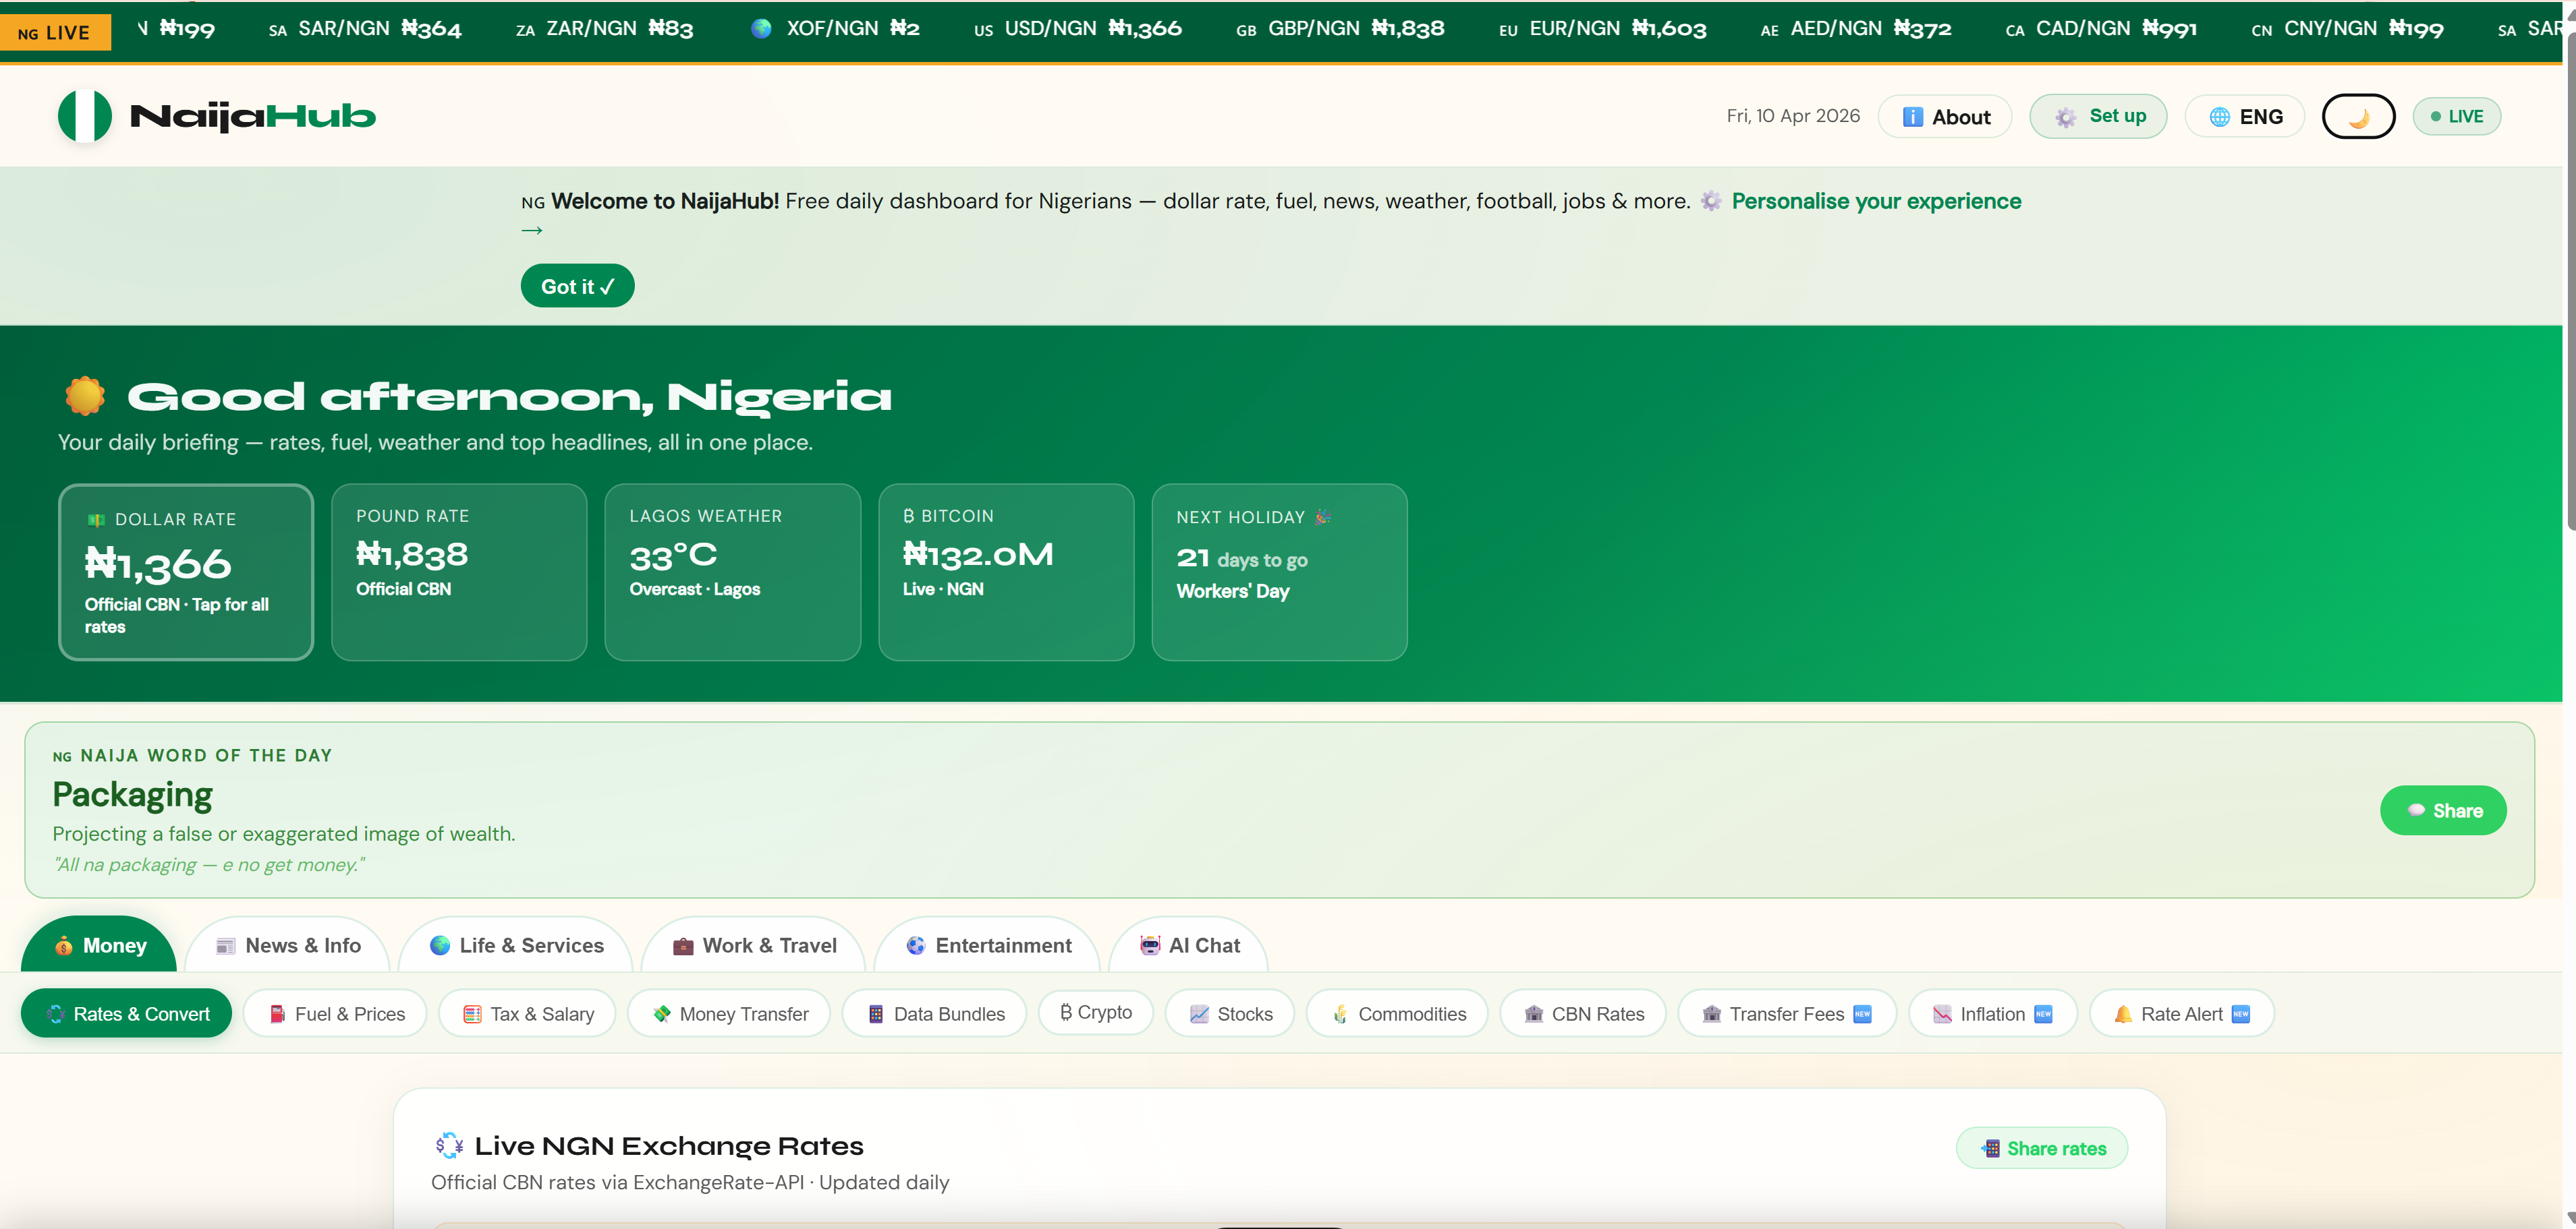Click the globe icon beside XOF/NGN
This screenshot has width=2576, height=1229.
point(761,29)
